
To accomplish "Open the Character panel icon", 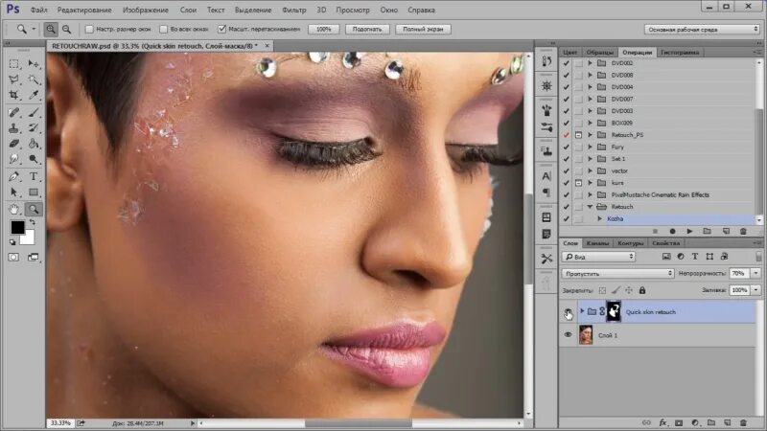I will 546,176.
